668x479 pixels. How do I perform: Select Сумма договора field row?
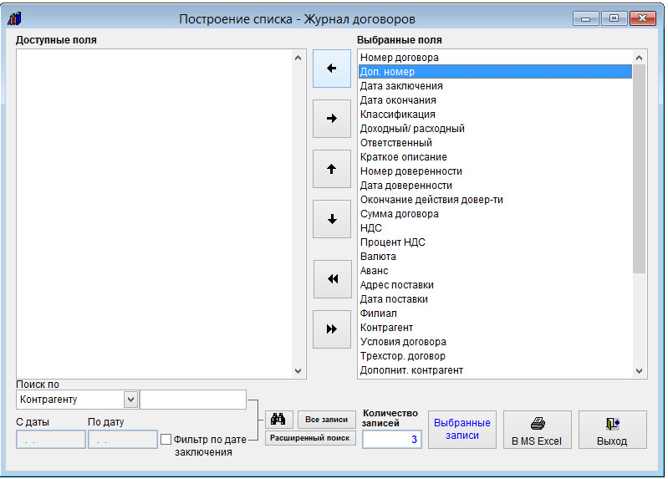(x=495, y=214)
